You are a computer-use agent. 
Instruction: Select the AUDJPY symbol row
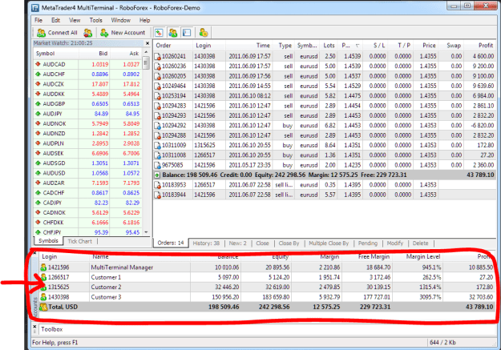pyautogui.click(x=87, y=114)
